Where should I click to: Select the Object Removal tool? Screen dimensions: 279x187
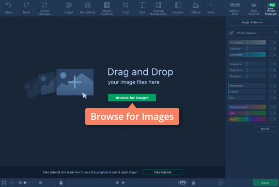[x=106, y=8]
